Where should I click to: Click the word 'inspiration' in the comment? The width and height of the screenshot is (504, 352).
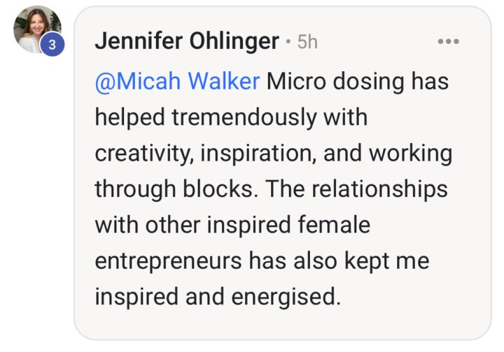(256, 154)
